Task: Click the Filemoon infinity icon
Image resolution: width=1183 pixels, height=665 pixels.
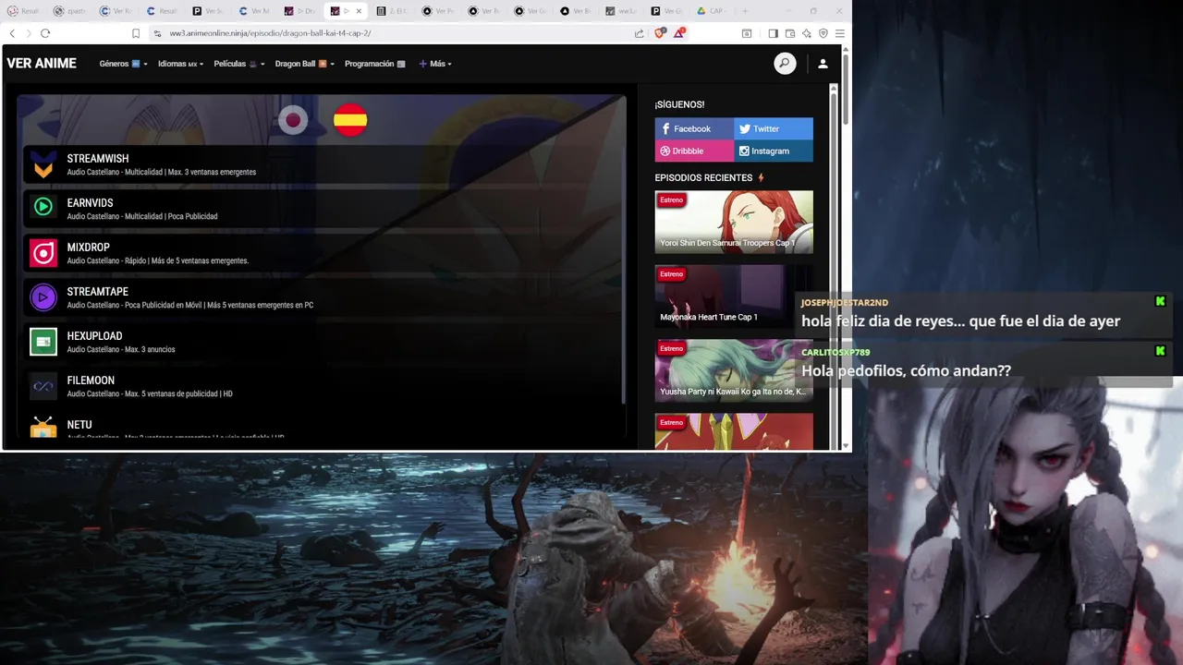Action: click(x=43, y=386)
